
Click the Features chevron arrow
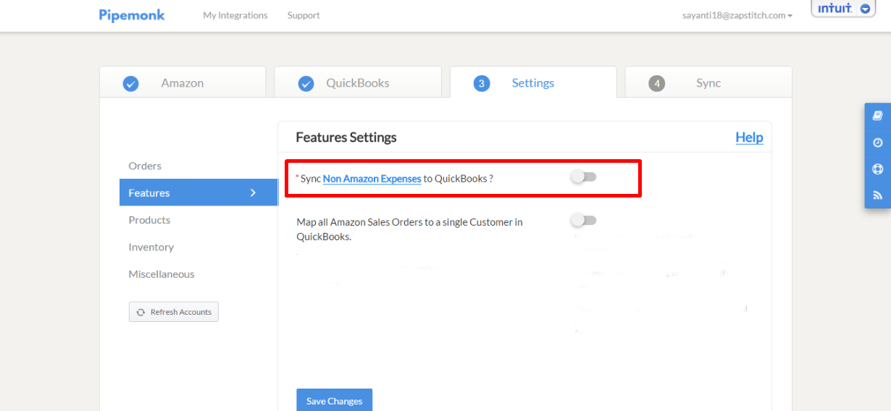pos(253,192)
